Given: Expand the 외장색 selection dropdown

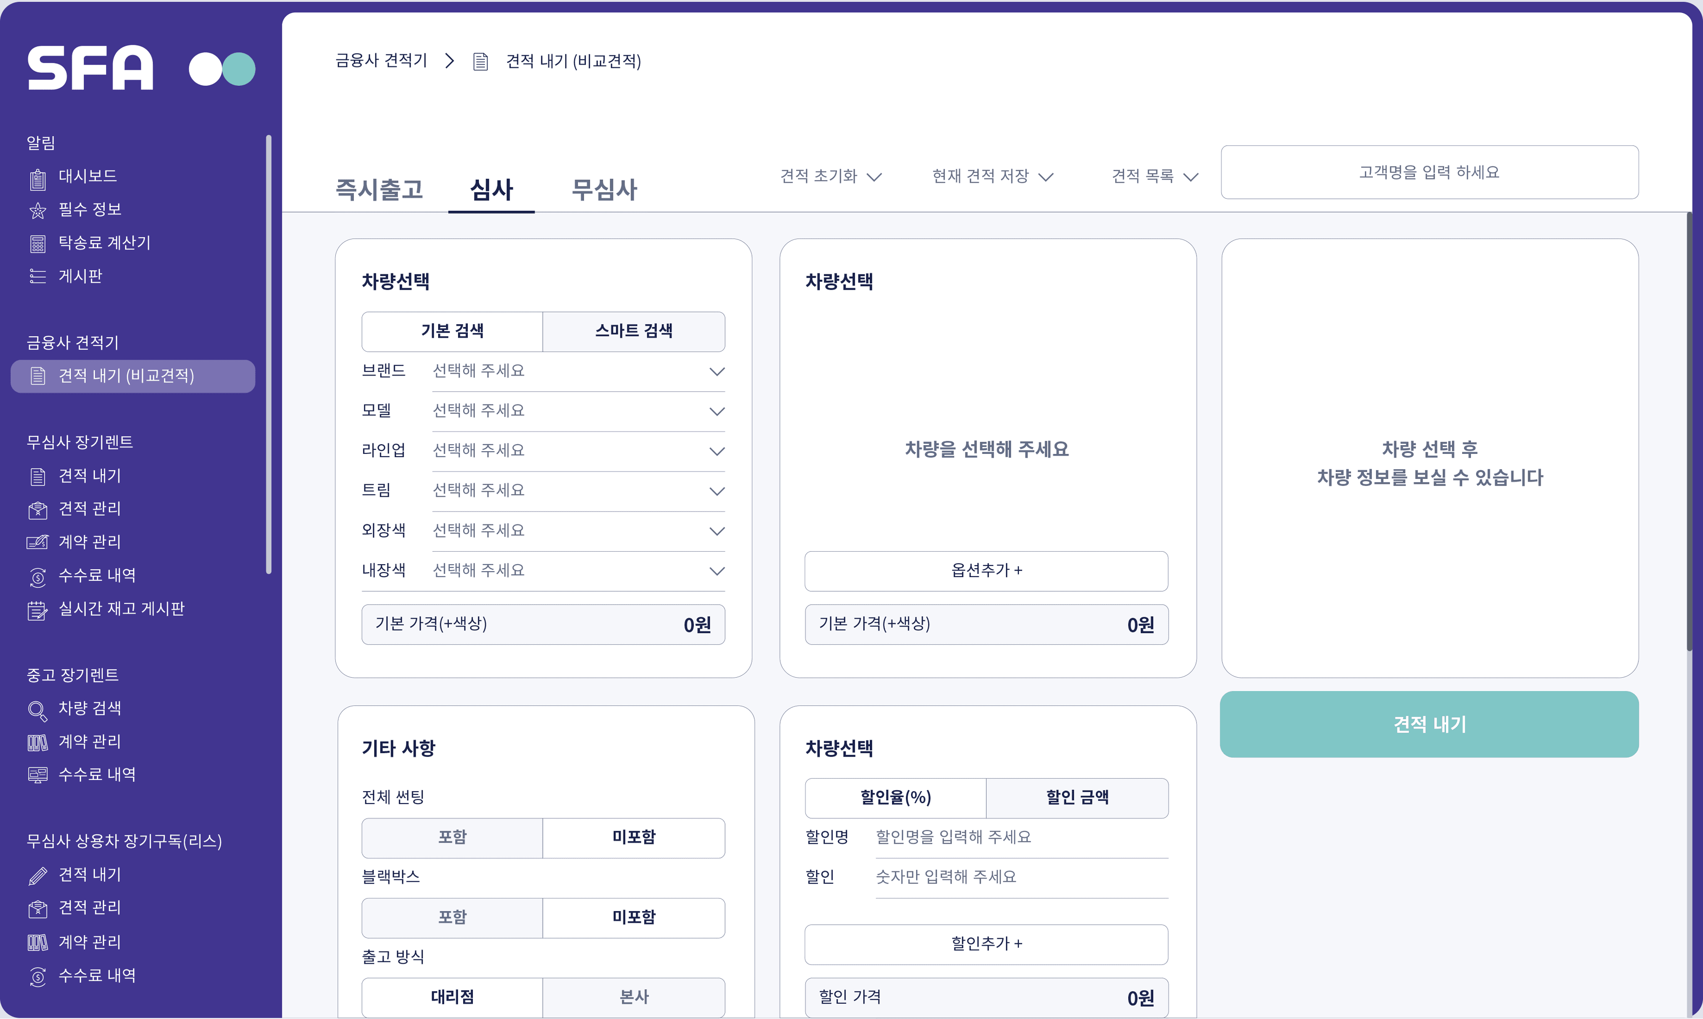Looking at the screenshot, I should [x=578, y=531].
